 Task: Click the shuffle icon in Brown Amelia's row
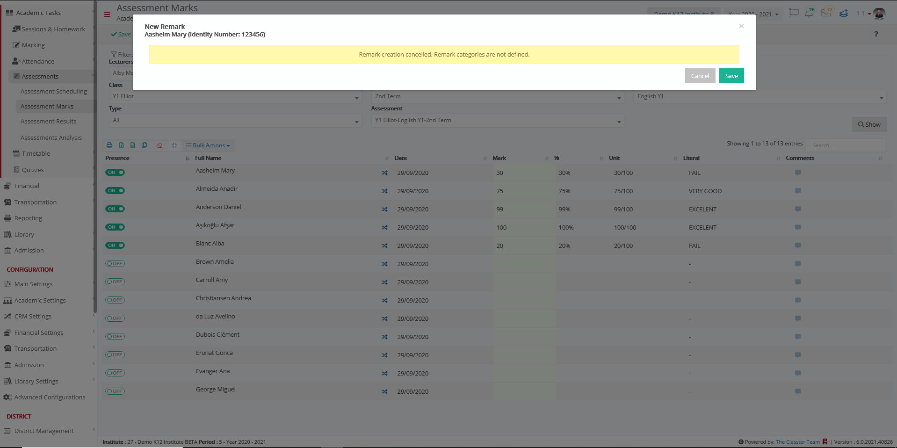click(384, 264)
